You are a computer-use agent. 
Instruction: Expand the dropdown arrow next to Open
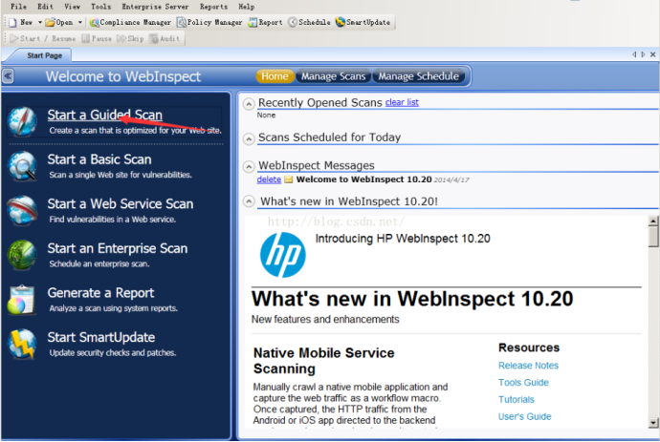(80, 22)
